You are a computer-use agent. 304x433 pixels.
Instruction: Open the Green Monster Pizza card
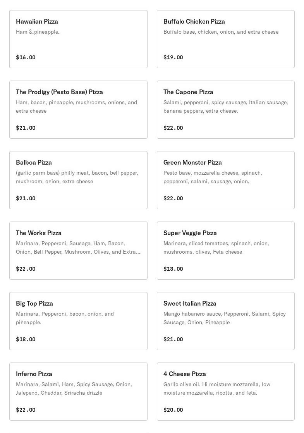(226, 180)
